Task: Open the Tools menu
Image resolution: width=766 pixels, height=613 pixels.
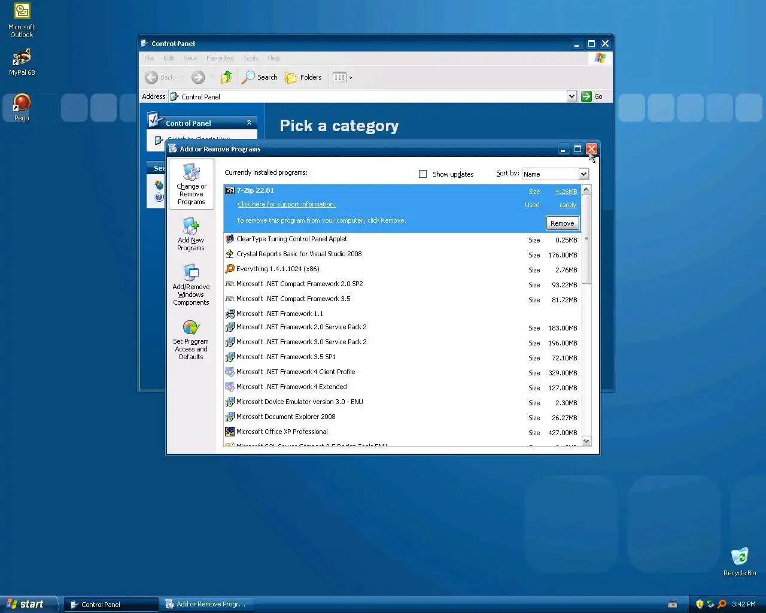Action: 251,58
